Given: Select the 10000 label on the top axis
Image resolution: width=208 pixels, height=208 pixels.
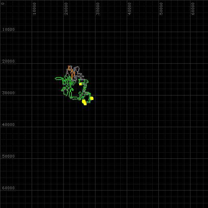Looking at the screenshot, I should pos(34,9).
